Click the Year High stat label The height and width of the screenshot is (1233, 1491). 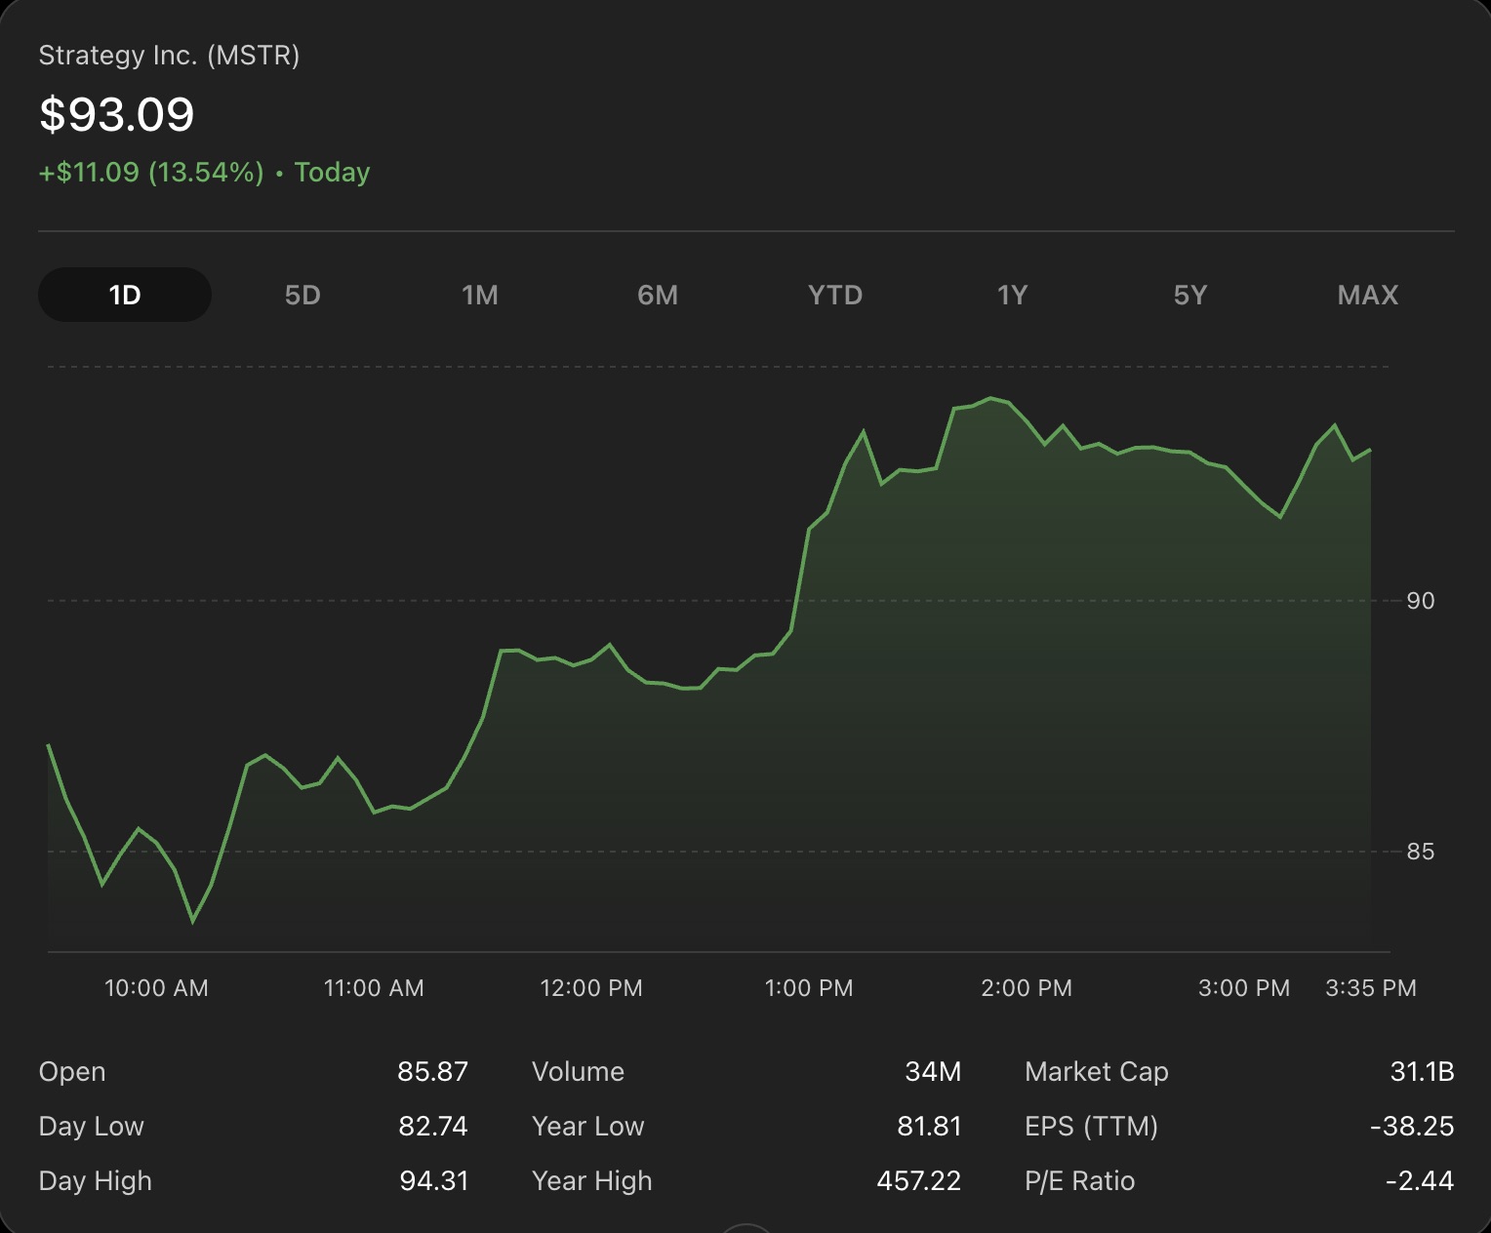(592, 1180)
